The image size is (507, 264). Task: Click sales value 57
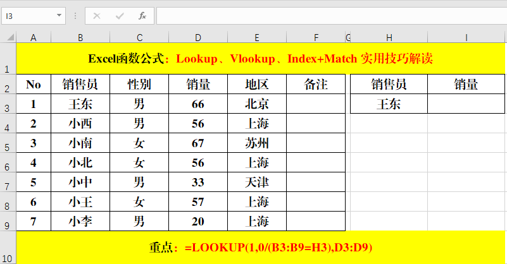(198, 201)
